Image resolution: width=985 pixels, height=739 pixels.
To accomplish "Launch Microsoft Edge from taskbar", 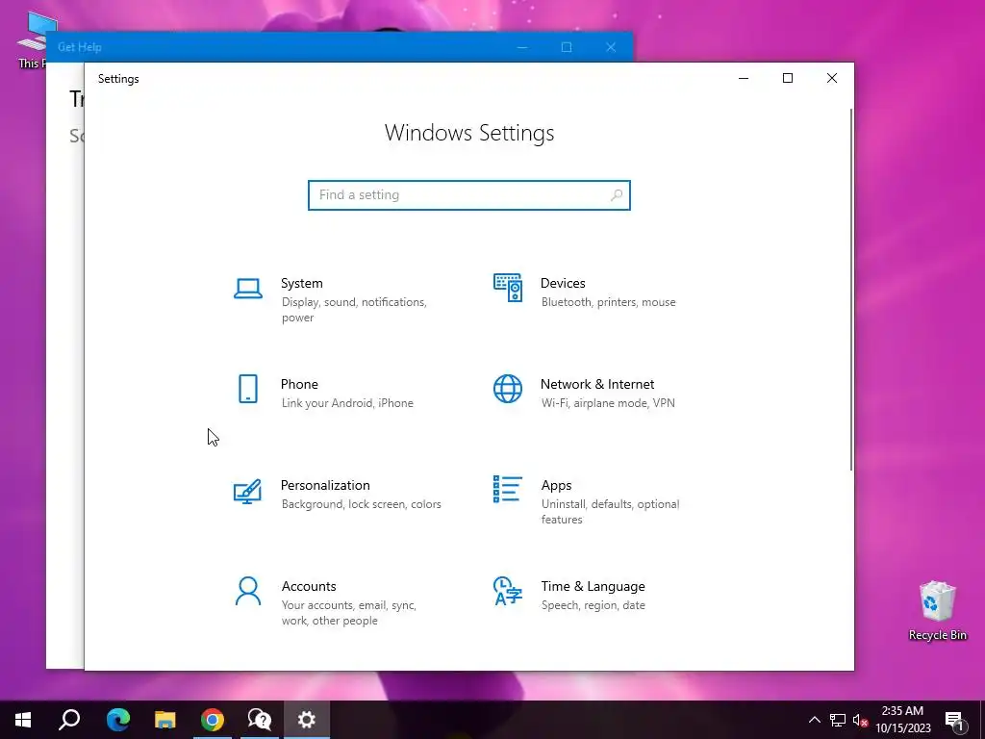I will (x=117, y=720).
